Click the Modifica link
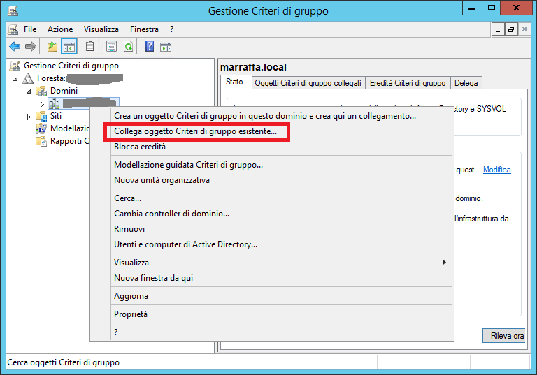The width and height of the screenshot is (537, 375). [496, 170]
